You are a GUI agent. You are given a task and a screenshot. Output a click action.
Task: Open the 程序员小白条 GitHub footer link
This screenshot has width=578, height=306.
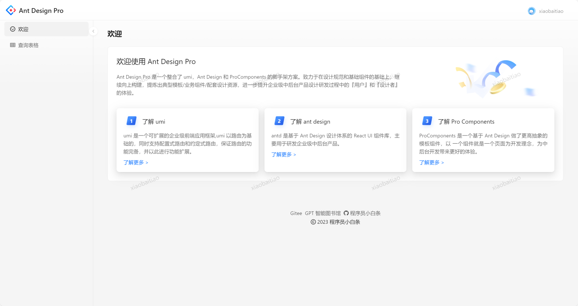click(362, 213)
